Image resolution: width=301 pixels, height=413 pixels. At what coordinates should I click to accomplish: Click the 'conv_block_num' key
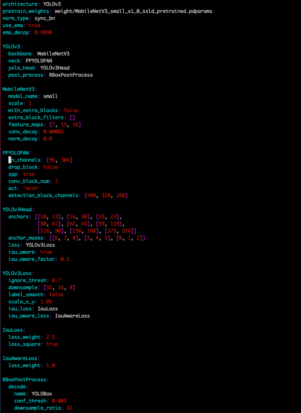[x=29, y=181]
